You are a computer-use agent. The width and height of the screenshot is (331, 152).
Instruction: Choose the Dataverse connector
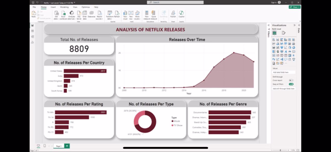[91, 14]
